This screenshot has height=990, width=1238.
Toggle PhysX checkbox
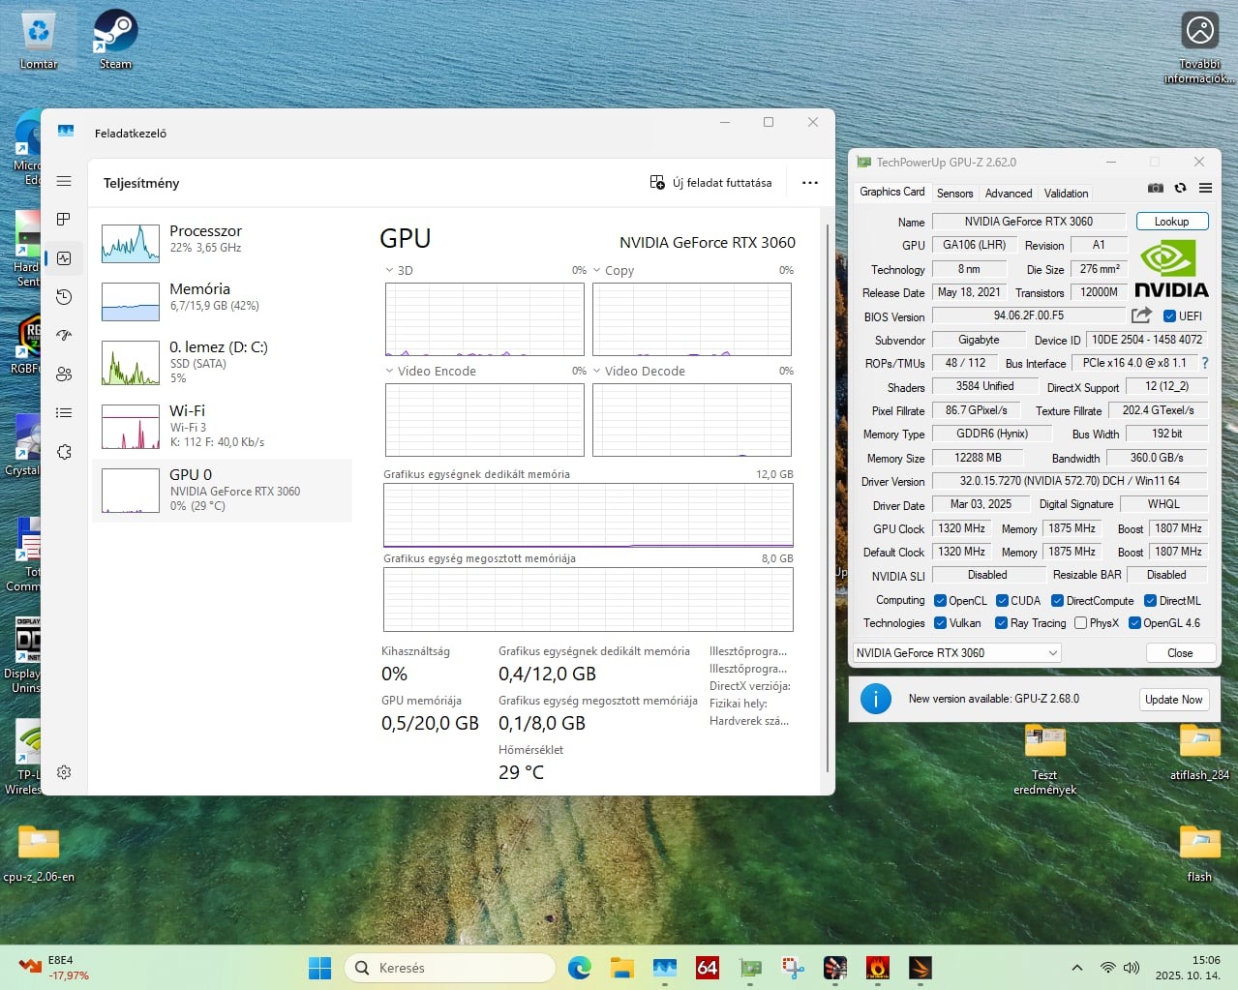coord(1080,623)
